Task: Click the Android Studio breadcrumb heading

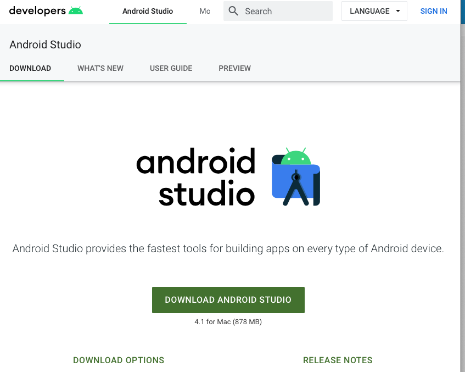Action: point(45,45)
